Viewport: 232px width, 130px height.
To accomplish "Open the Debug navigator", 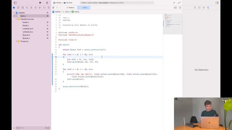I will coord(40,8).
